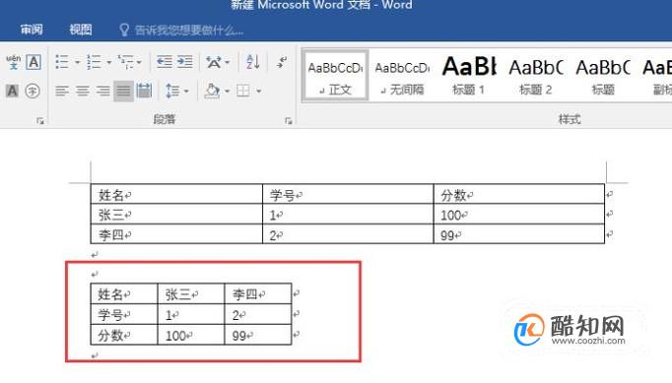Toggle justify alignment

(x=123, y=91)
